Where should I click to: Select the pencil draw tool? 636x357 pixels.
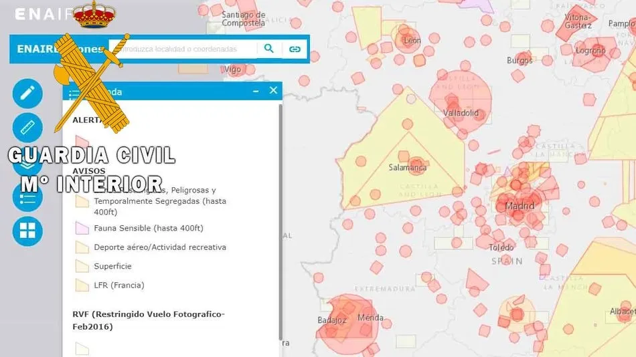point(27,94)
